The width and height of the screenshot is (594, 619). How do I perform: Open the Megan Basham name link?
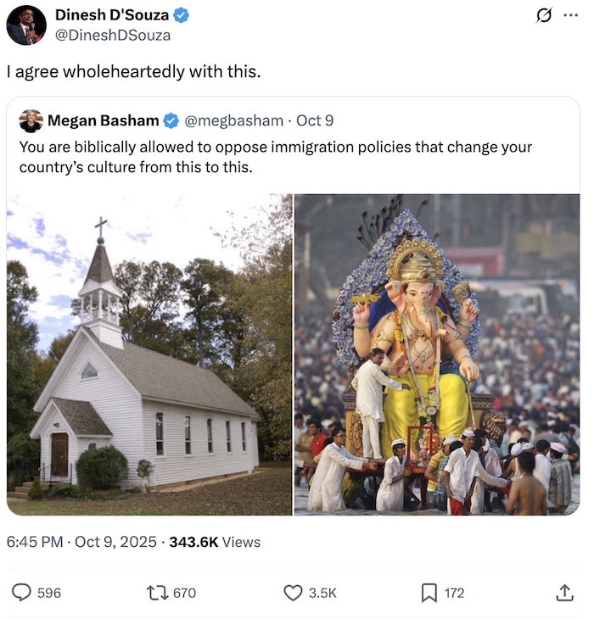click(102, 121)
